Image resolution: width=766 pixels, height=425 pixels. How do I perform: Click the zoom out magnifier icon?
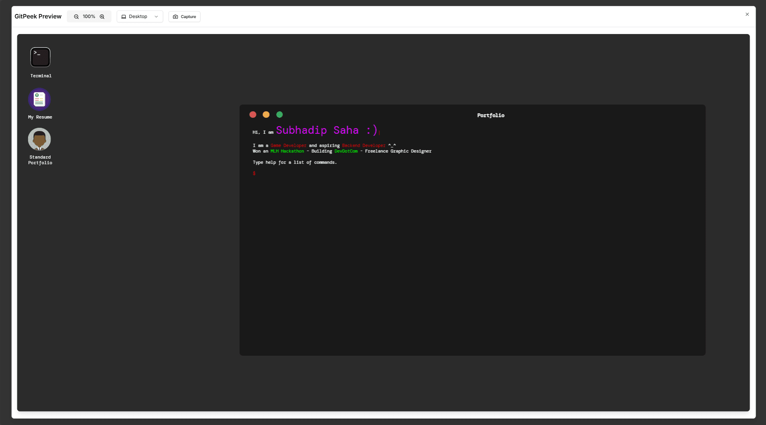(76, 16)
